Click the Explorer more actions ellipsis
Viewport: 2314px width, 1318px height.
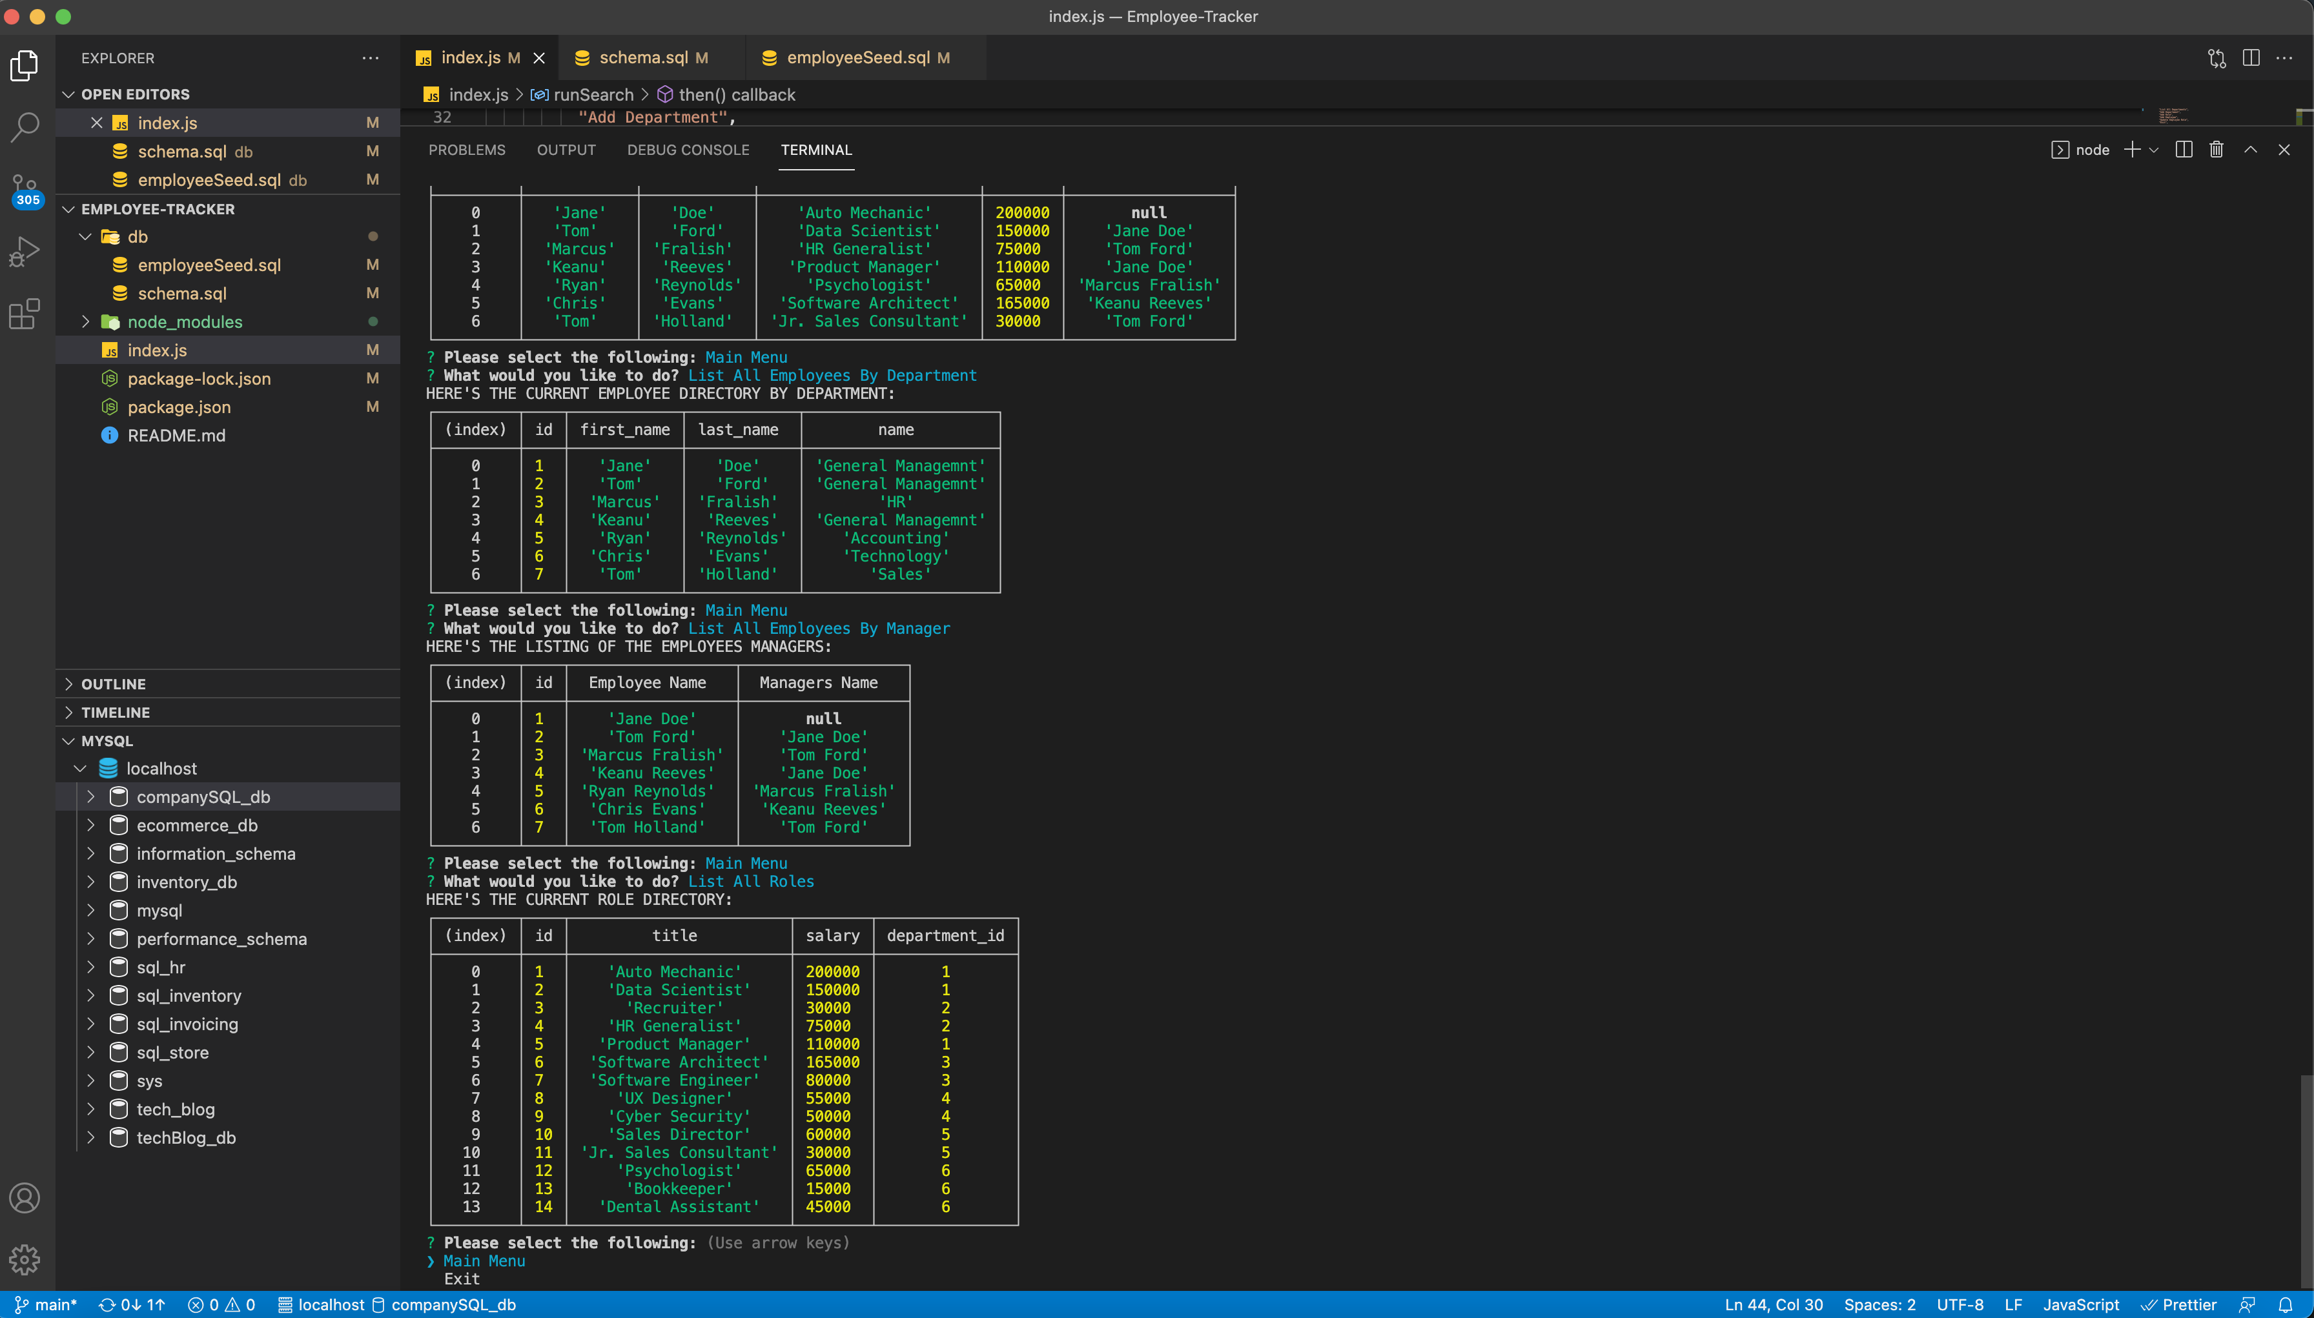370,58
